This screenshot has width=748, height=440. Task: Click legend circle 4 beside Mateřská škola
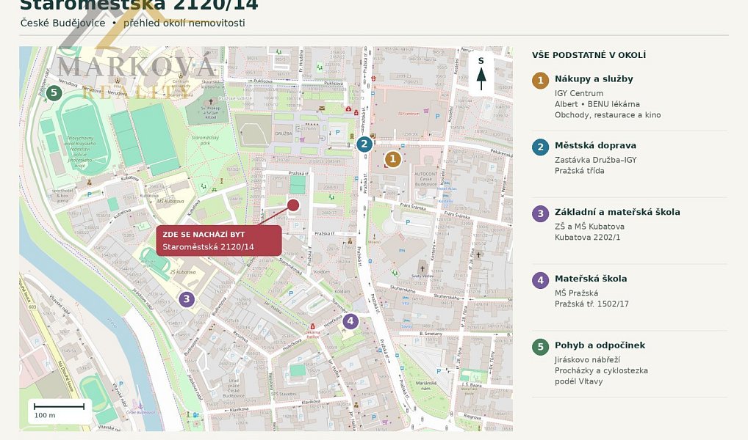(x=541, y=280)
